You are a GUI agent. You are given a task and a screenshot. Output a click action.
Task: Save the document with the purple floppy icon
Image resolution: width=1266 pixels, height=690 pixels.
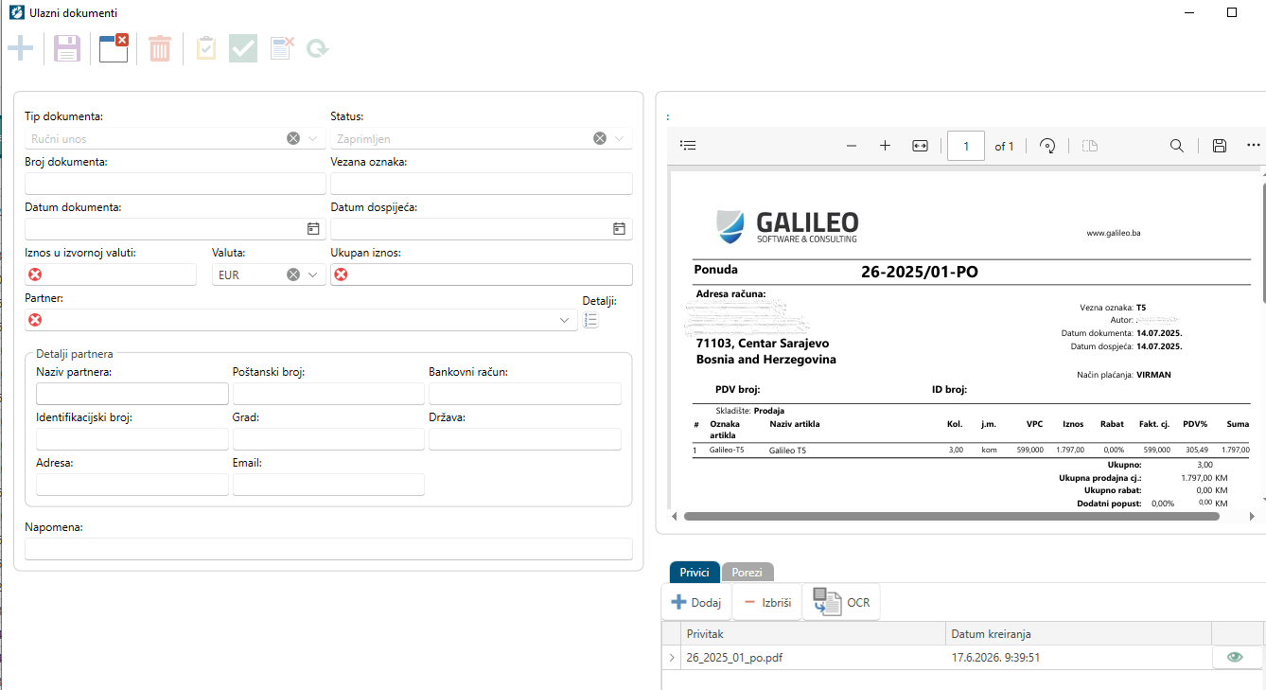pyautogui.click(x=66, y=48)
